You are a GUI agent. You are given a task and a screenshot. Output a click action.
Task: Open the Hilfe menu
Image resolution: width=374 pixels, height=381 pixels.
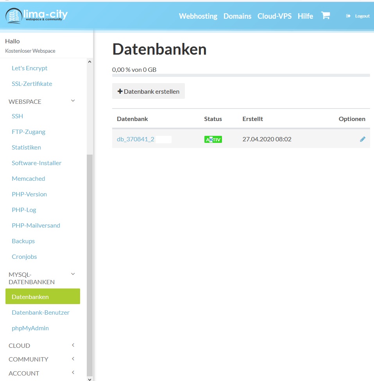click(x=305, y=16)
